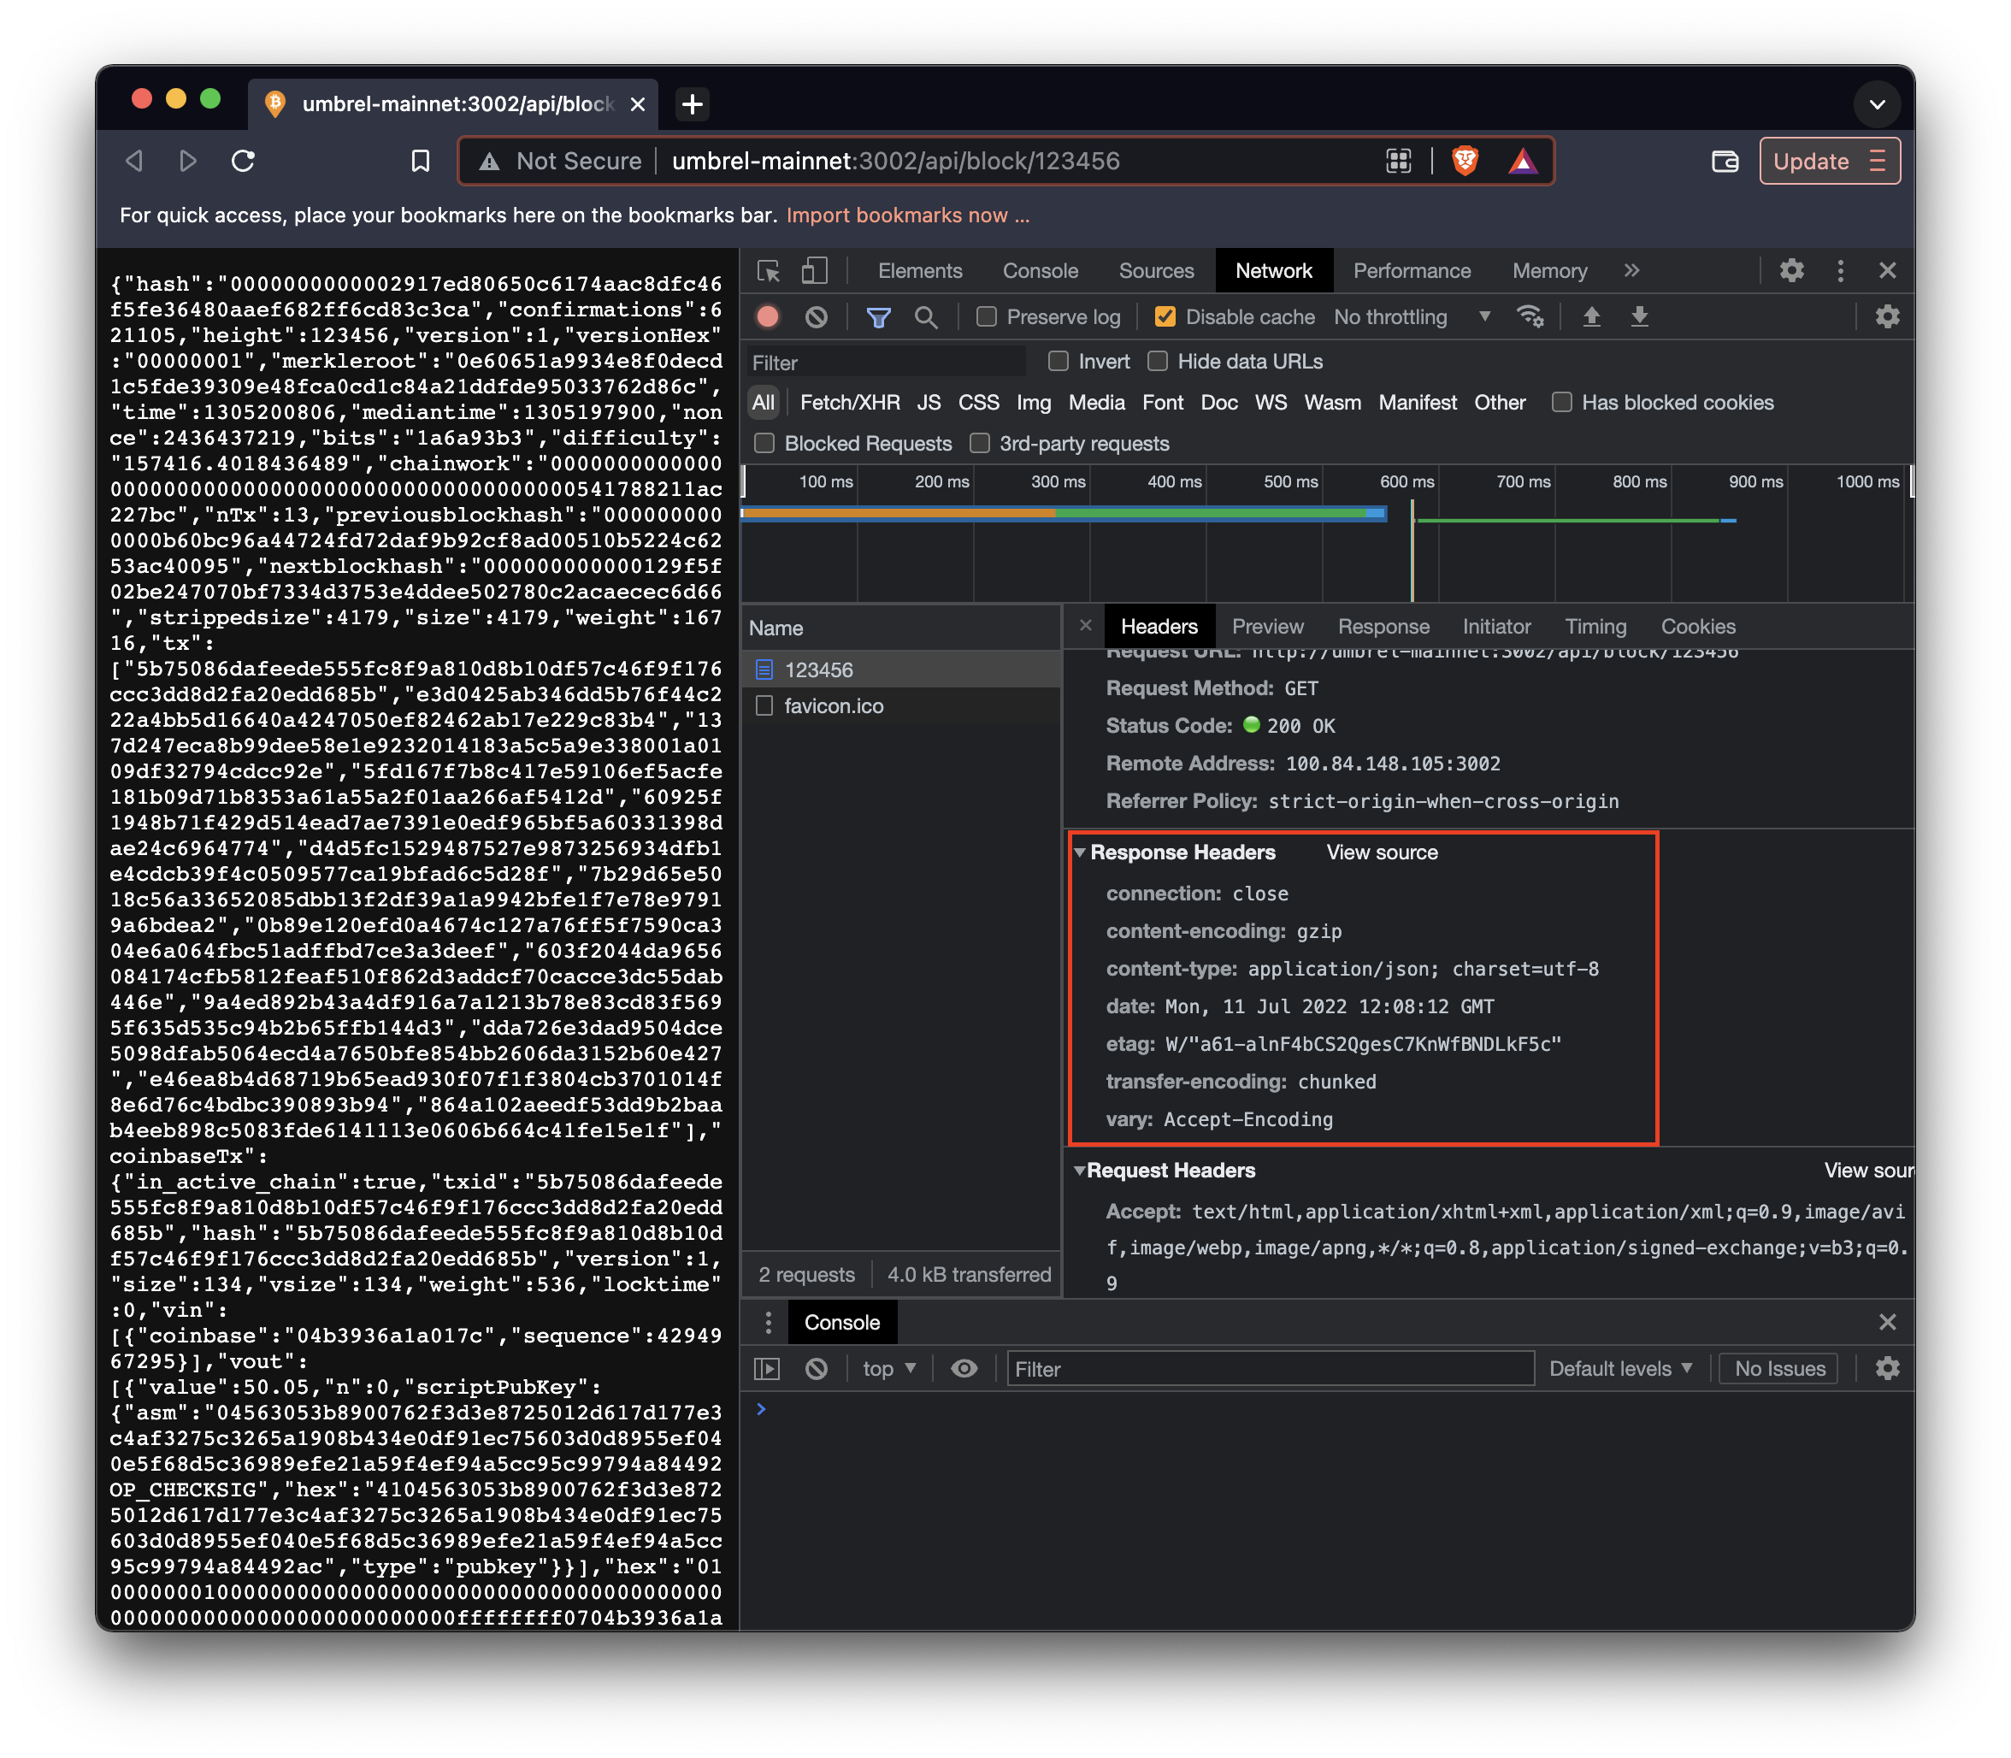Export HAR file with download arrow
Screen dimensions: 2011x1758
(1639, 317)
